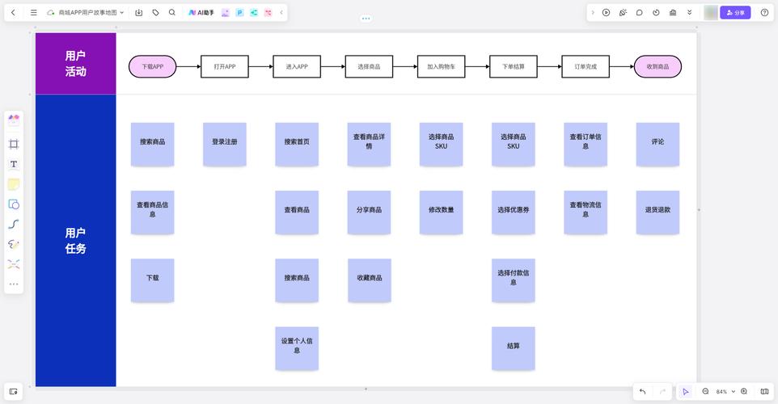Select the 设置个人信息 sticky note
The image size is (778, 404).
297,348
